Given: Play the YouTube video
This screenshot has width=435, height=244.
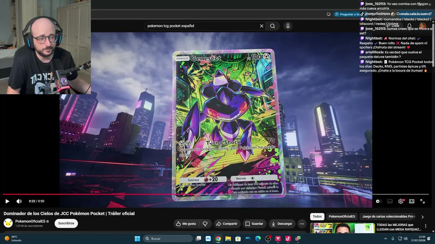Looking at the screenshot, I should [7, 201].
